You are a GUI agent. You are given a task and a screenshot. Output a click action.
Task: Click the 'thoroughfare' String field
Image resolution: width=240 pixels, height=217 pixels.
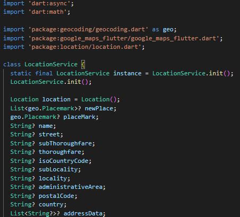point(60,152)
